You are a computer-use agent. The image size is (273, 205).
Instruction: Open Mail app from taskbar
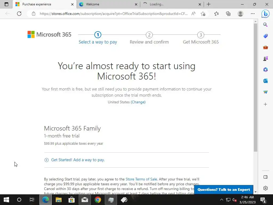(85, 200)
